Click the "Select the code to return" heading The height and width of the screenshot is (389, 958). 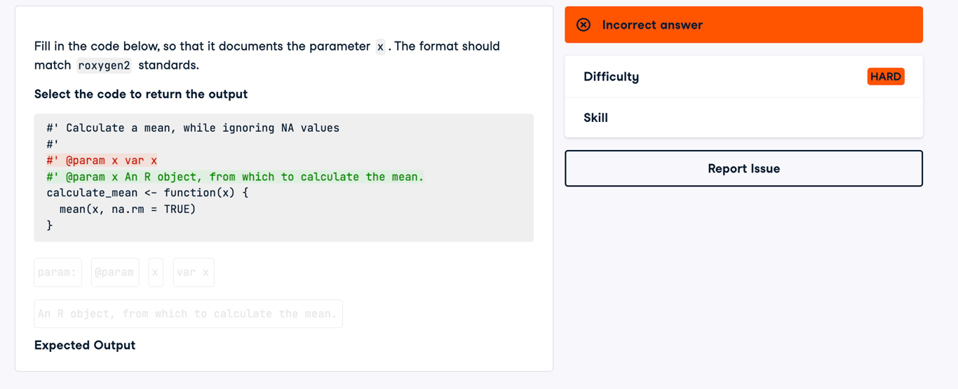(x=141, y=94)
